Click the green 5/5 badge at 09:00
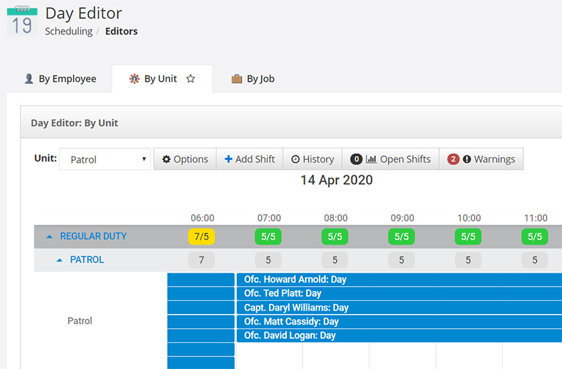 401,237
